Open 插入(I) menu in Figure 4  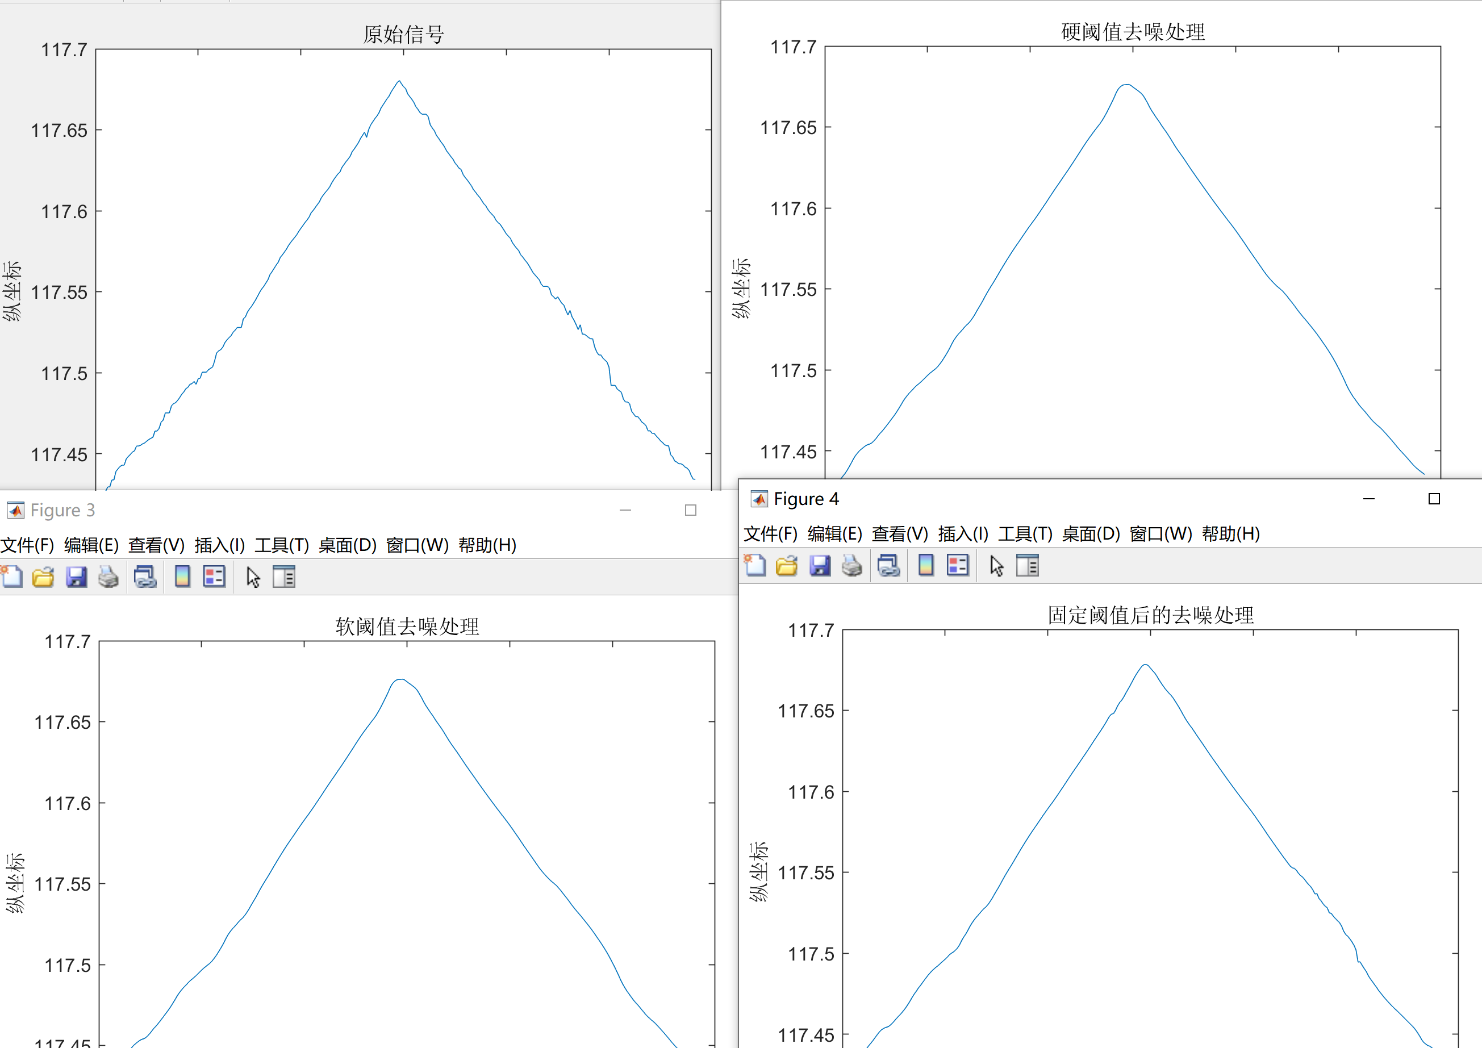963,534
